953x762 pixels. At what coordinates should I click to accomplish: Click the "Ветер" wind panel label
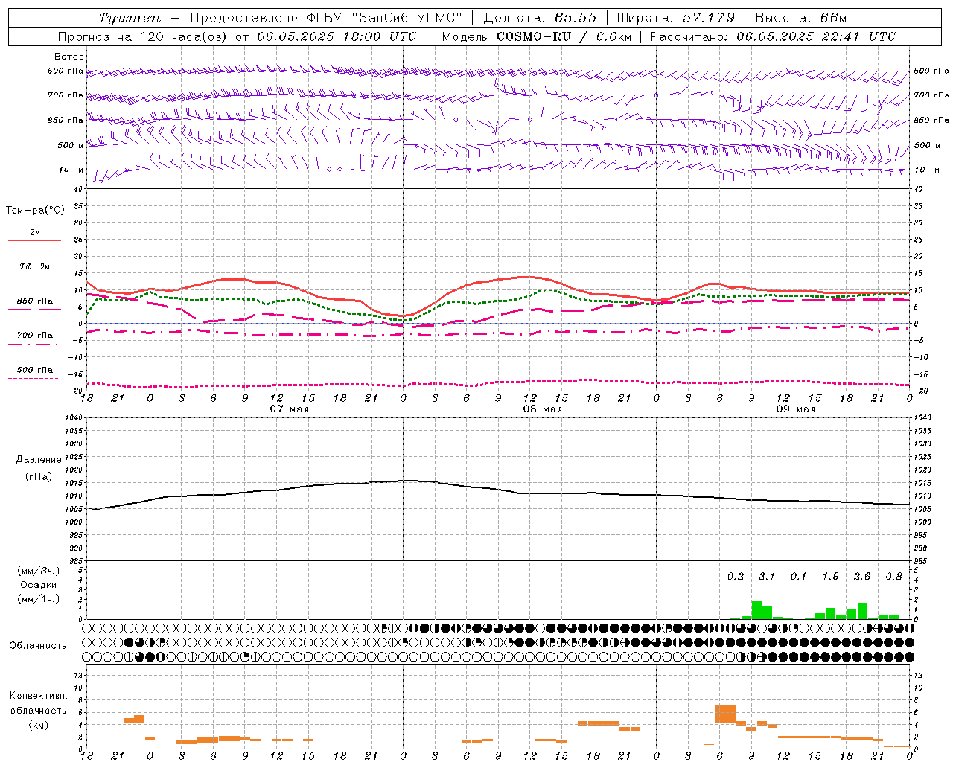click(x=69, y=57)
